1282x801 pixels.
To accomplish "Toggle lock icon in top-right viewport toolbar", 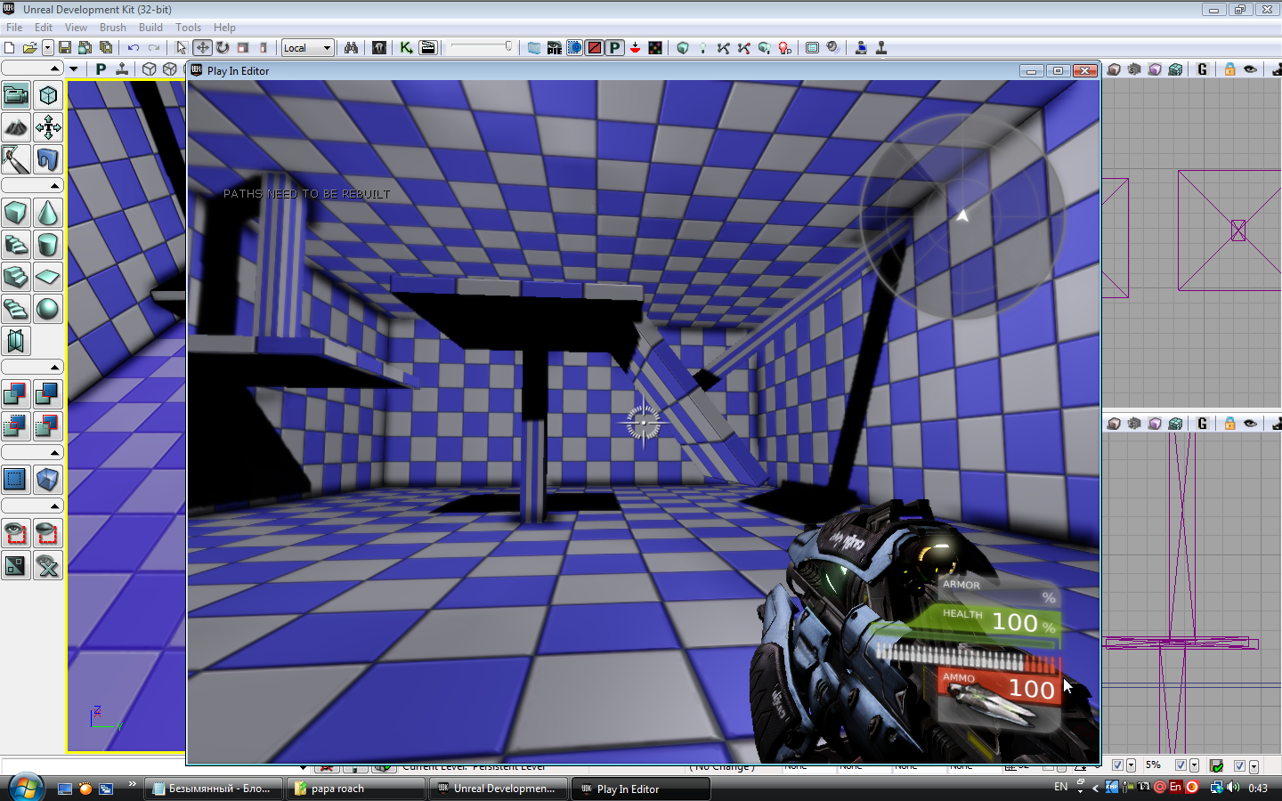I will pyautogui.click(x=1229, y=69).
